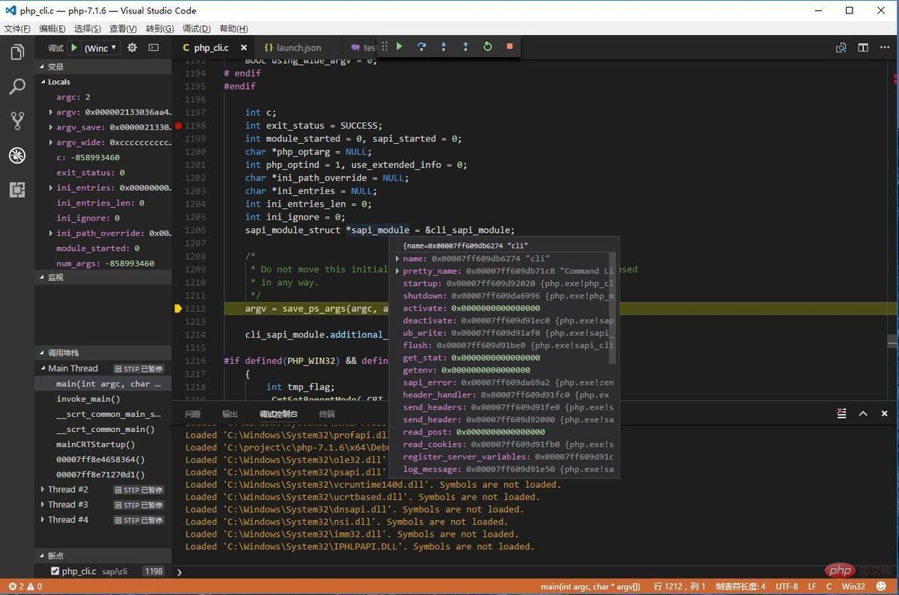The height and width of the screenshot is (595, 899).
Task: Click errors and warnings count in status bar
Action: [25, 587]
